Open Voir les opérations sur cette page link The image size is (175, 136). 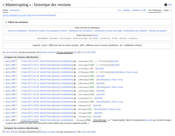point(17,15)
